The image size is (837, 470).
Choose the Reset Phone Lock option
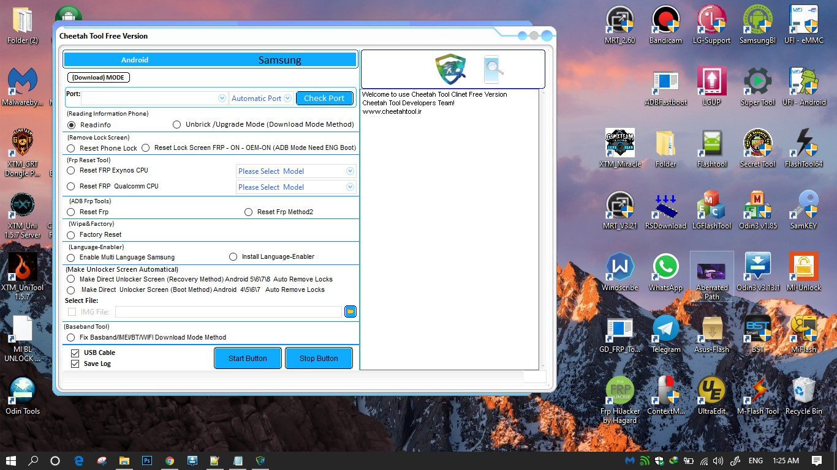pos(71,148)
